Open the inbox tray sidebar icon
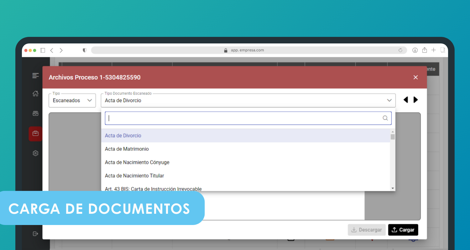 coord(35,113)
